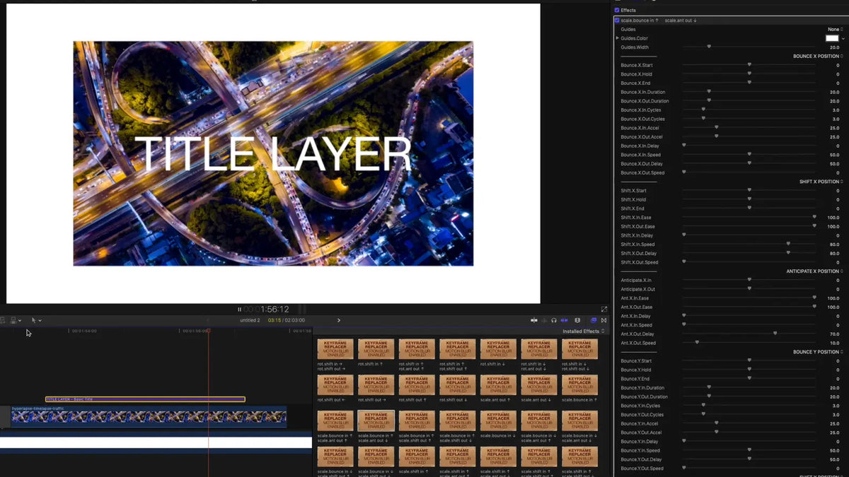849x477 pixels.
Task: Select the Bounce.Y.Out.Duration parameter label
Action: click(643, 396)
